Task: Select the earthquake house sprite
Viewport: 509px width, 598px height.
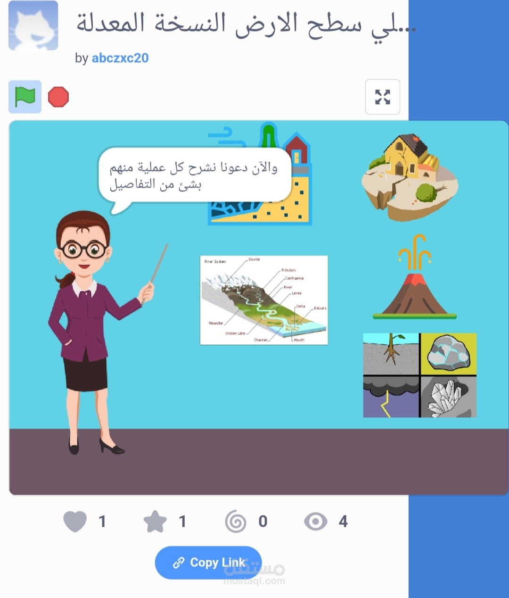Action: (410, 177)
